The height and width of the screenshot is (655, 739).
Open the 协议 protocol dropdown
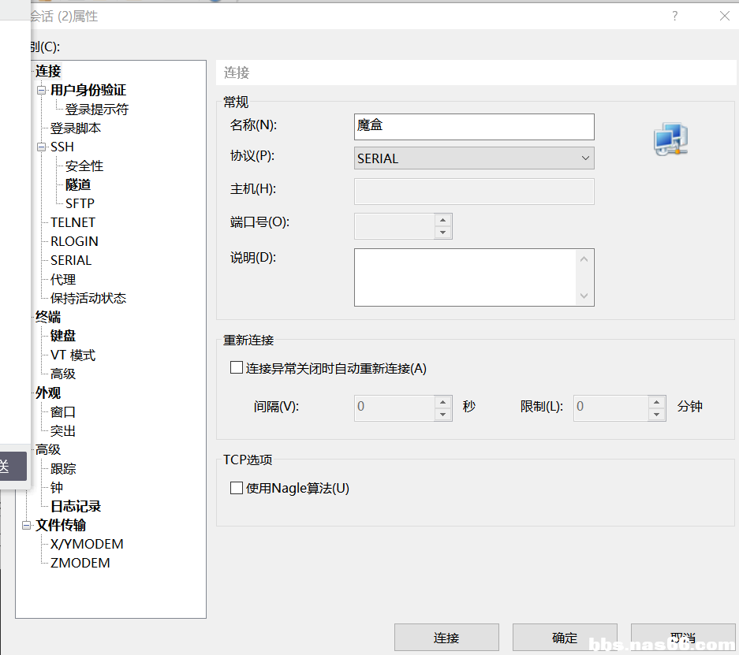coord(474,158)
